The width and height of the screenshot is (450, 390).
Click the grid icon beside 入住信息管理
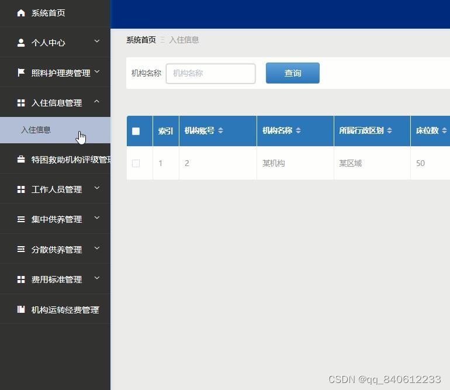click(21, 103)
